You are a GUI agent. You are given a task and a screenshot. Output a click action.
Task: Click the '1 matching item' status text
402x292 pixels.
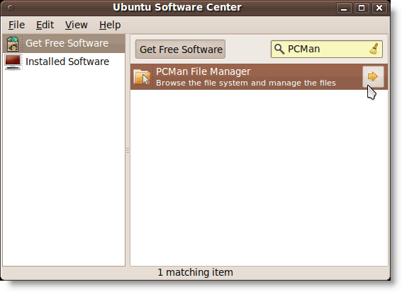pos(196,272)
